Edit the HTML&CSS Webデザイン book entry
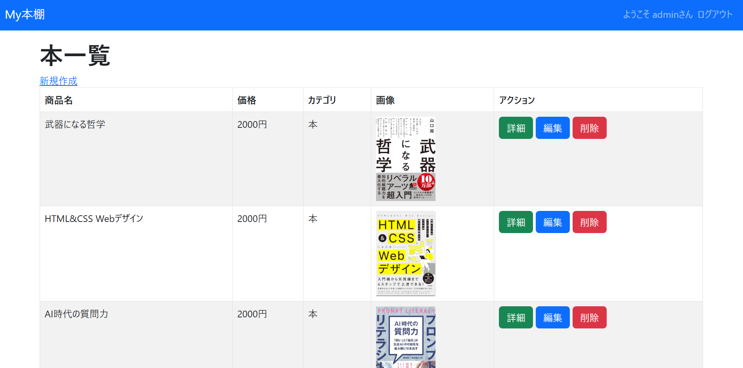 coord(552,222)
